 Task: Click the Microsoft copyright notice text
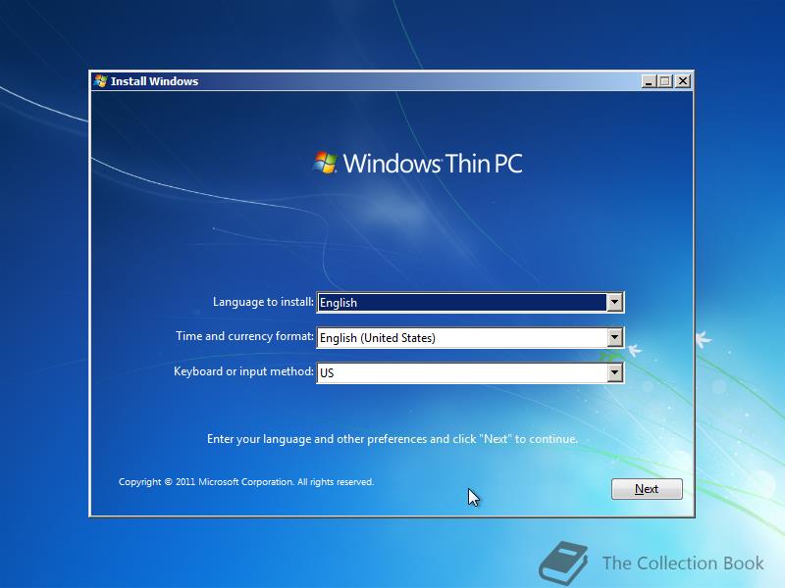pos(246,482)
